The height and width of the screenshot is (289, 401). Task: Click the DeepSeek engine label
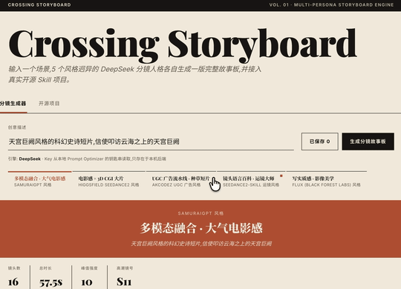tap(30, 159)
